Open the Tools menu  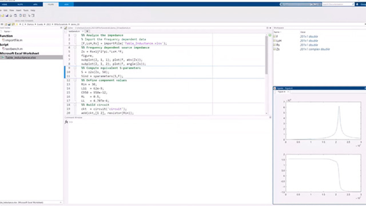tap(26, 10)
